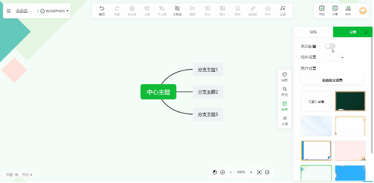Select the pink background thumbnail
374x183 pixels.
point(350,150)
